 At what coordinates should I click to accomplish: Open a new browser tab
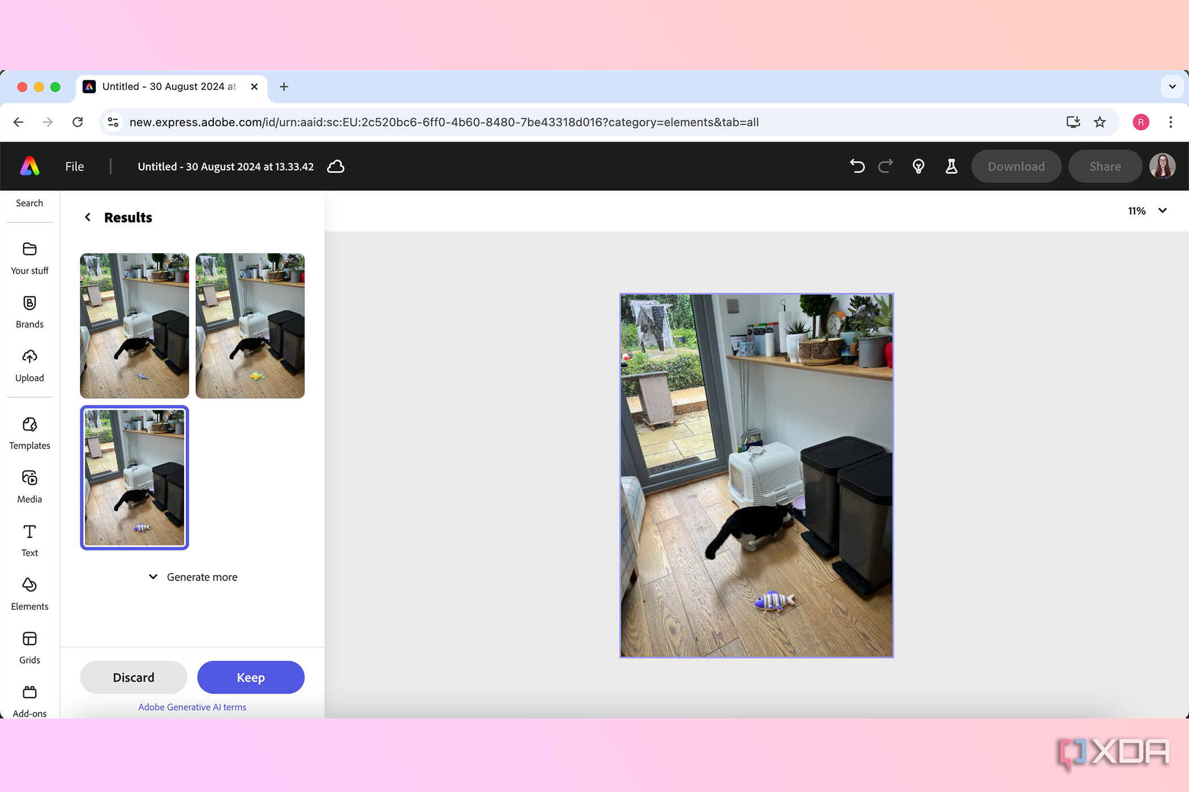pos(284,87)
